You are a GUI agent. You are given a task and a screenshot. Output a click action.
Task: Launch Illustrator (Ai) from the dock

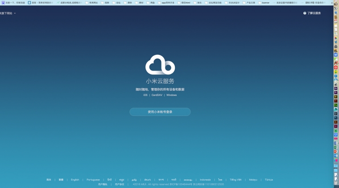click(336, 122)
